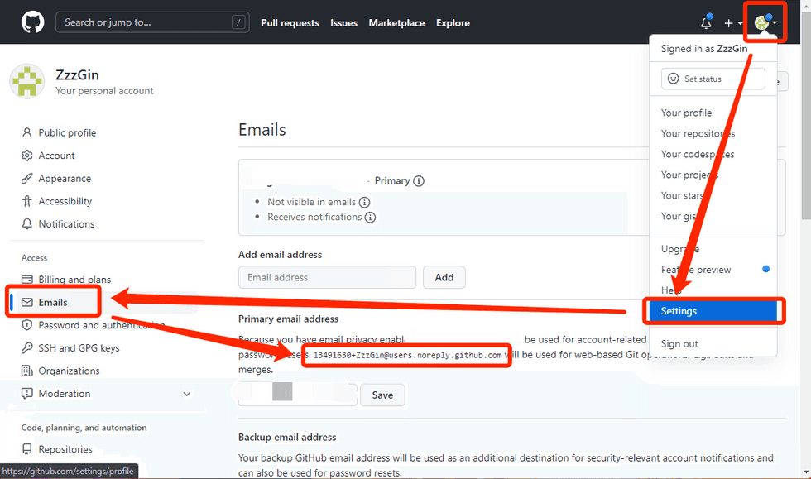Open the plus create-new dropdown
Viewport: 811px width, 479px height.
point(733,23)
